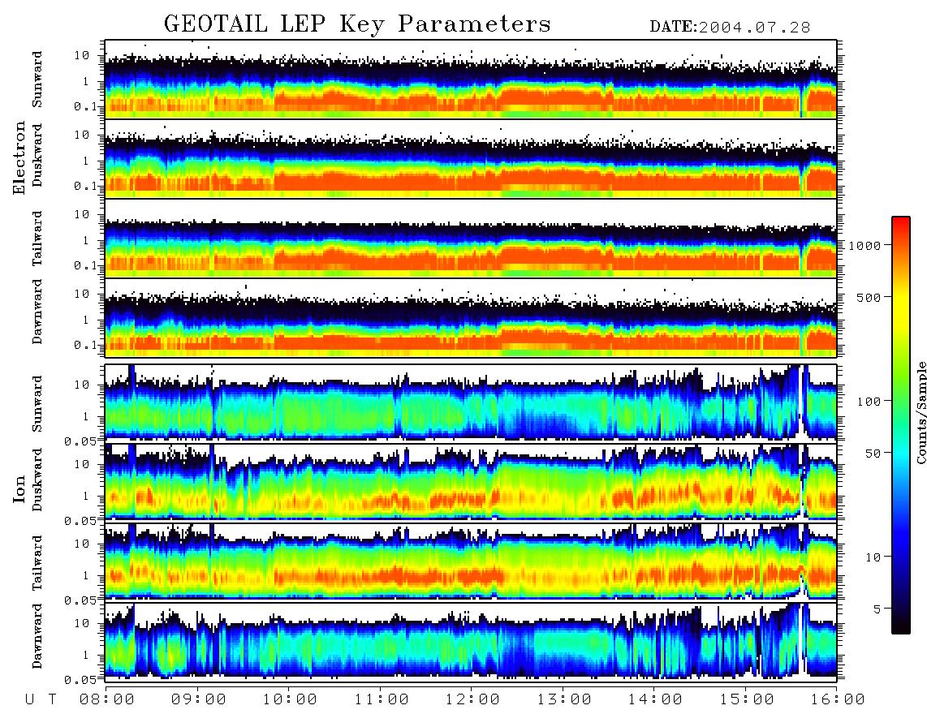Click the 1 tick of Electron Tailward panel

pos(85,240)
